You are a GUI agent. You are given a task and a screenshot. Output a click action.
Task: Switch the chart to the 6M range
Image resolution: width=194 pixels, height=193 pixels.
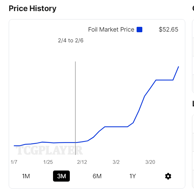click(x=97, y=176)
